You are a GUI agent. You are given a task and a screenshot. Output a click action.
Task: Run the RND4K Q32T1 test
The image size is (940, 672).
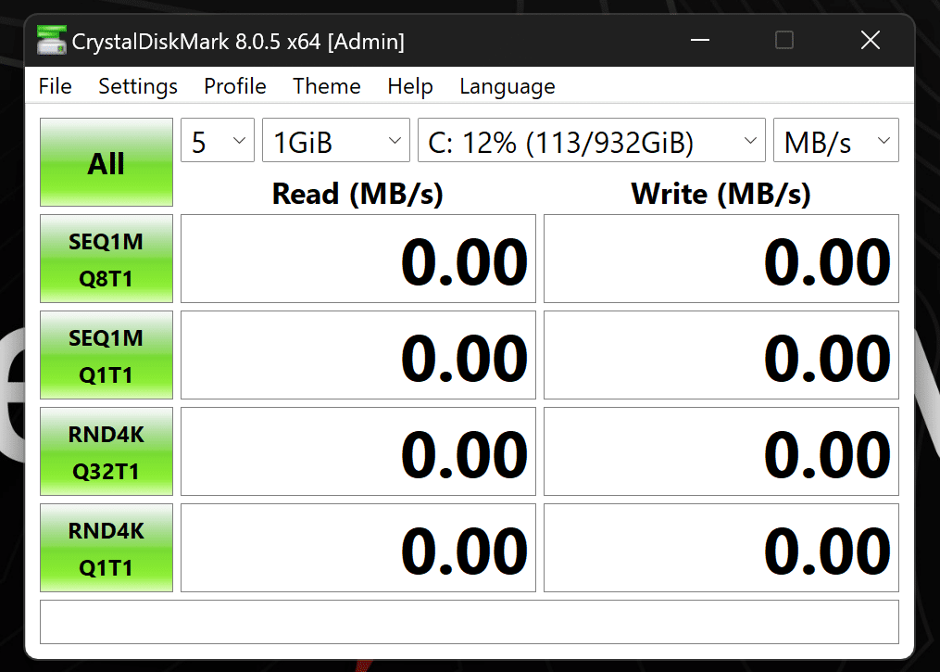pyautogui.click(x=107, y=451)
